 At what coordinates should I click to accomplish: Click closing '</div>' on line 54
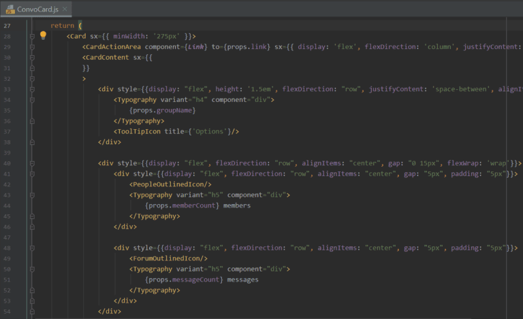(110, 312)
